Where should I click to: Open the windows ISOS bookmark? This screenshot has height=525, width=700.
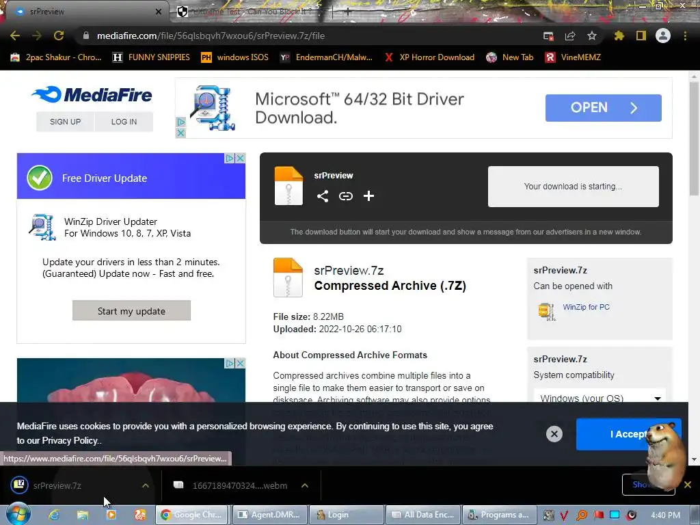pos(235,57)
